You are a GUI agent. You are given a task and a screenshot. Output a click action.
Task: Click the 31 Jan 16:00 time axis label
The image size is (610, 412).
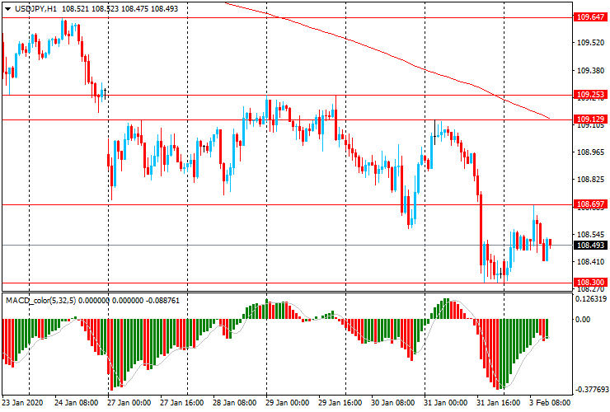point(499,402)
